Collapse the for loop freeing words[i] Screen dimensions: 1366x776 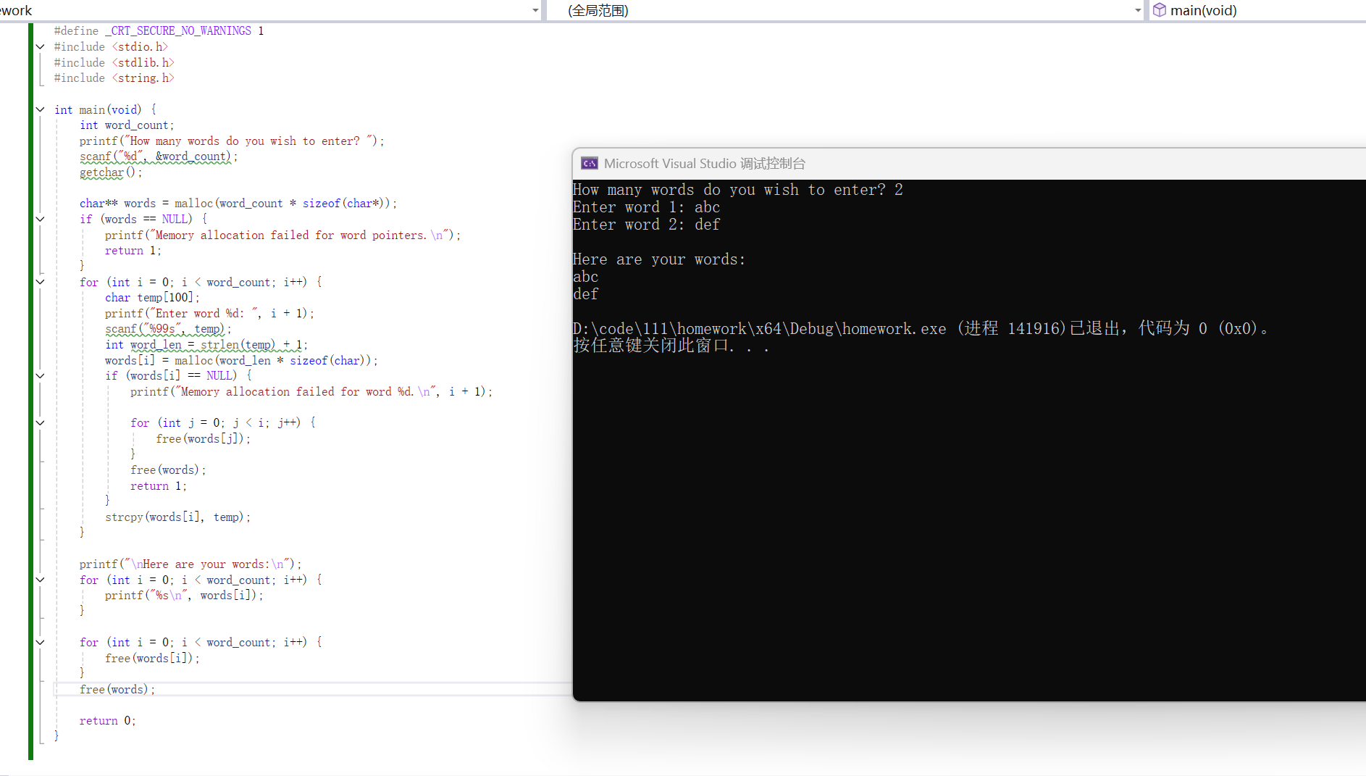click(40, 643)
